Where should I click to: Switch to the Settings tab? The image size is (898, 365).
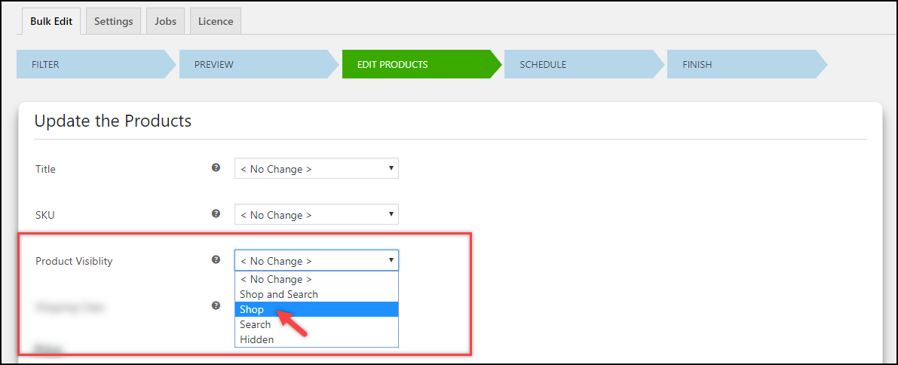(113, 21)
